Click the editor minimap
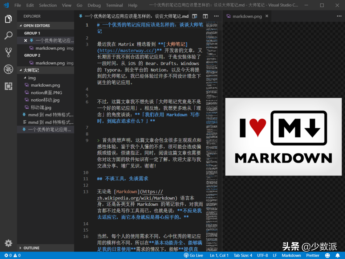Image resolution: width=345 pixels, height=259 pixels. pos(212,137)
